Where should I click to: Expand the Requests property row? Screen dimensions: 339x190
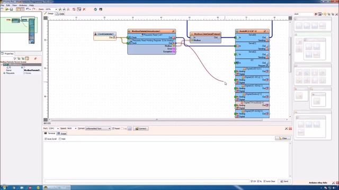[4, 73]
